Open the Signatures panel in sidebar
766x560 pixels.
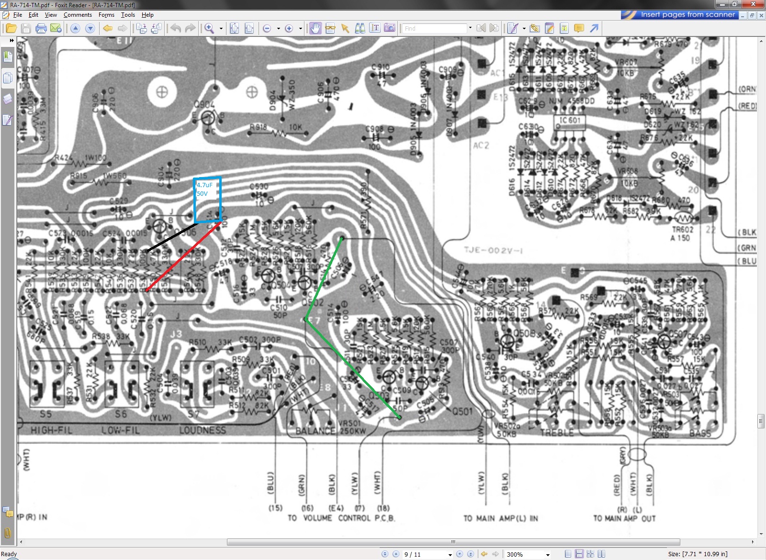pyautogui.click(x=8, y=120)
